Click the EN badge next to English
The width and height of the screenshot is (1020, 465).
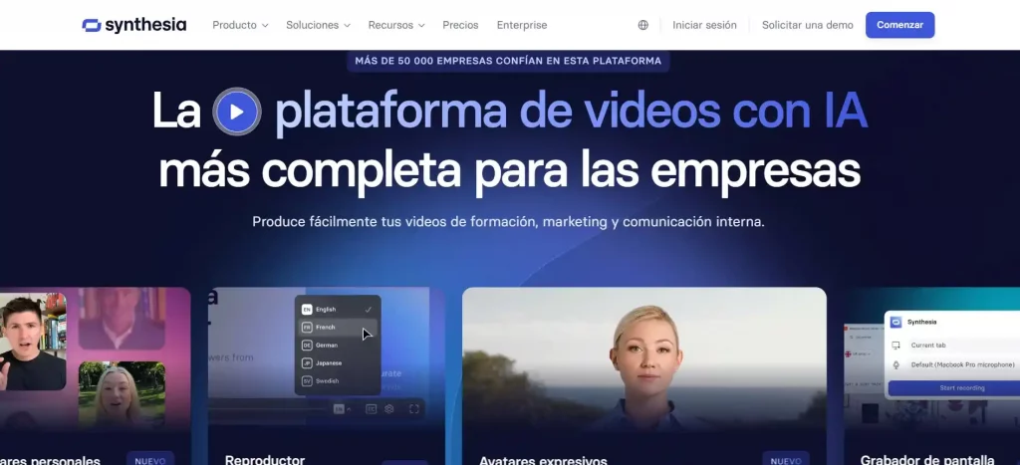[x=307, y=310]
